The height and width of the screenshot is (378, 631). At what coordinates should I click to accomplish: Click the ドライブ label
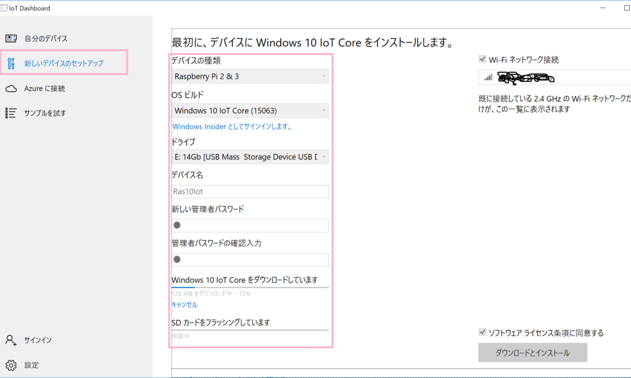tap(184, 142)
